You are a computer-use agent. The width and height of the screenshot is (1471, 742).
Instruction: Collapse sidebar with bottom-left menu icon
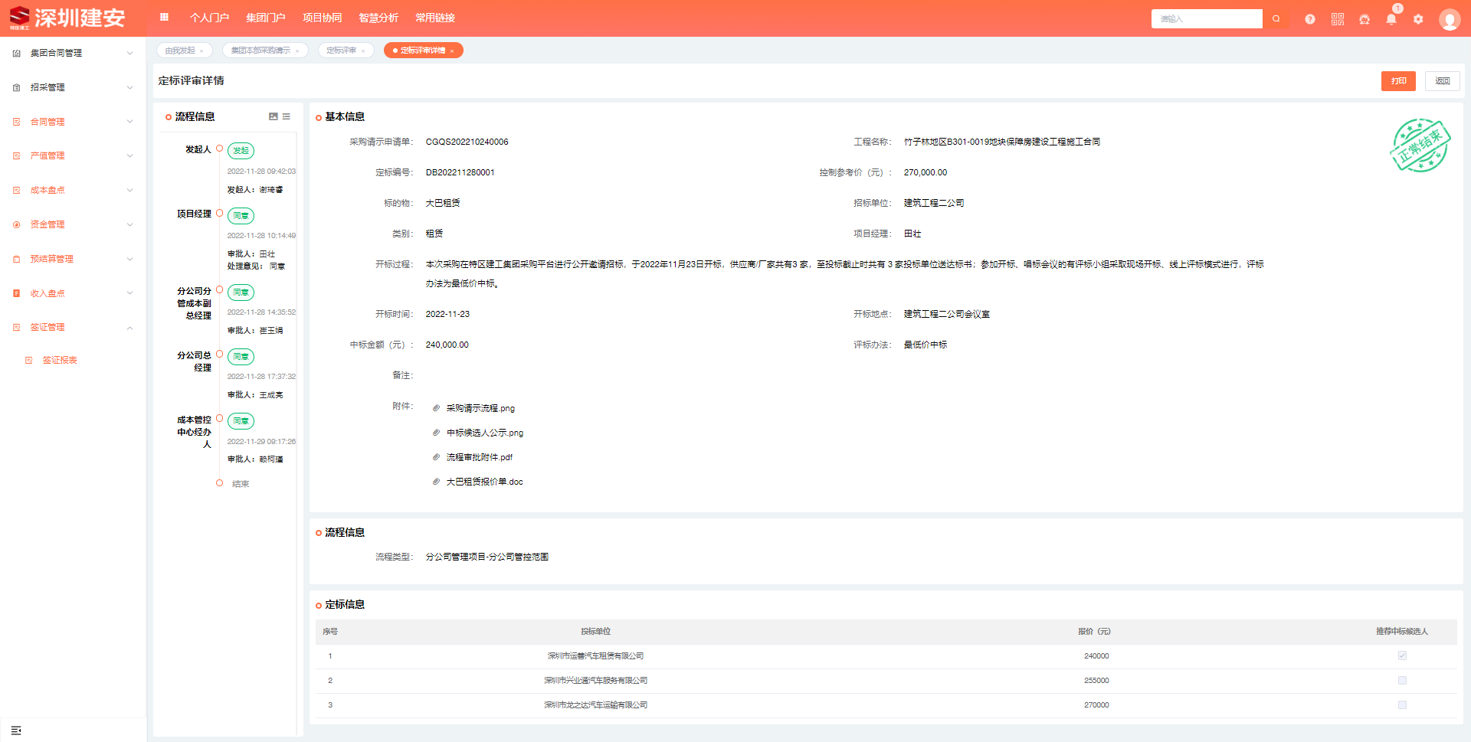pyautogui.click(x=16, y=731)
